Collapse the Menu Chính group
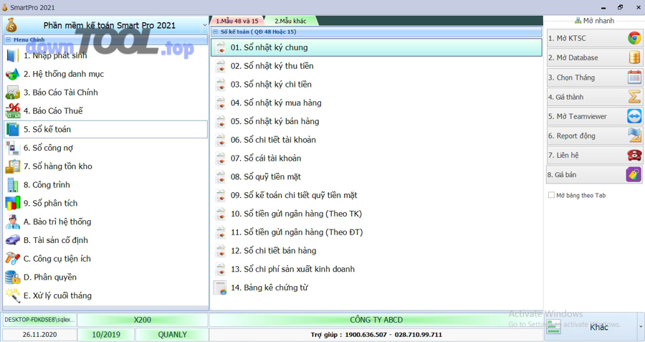This screenshot has width=645, height=342. point(8,40)
